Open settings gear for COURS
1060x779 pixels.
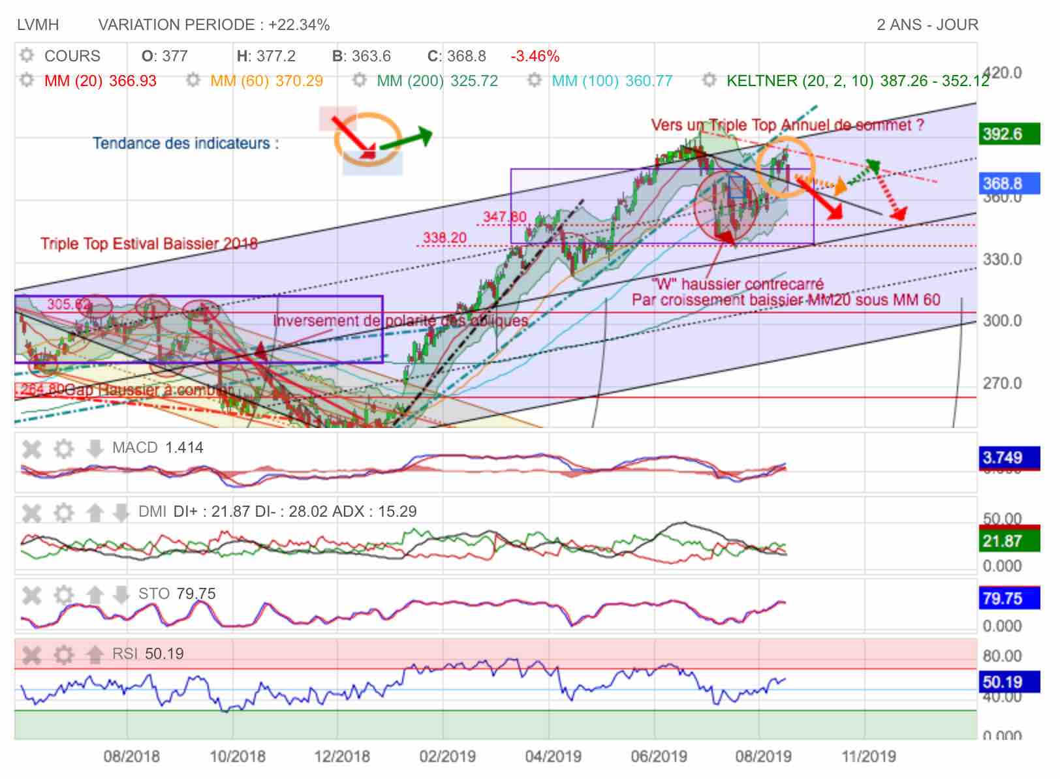tap(27, 55)
